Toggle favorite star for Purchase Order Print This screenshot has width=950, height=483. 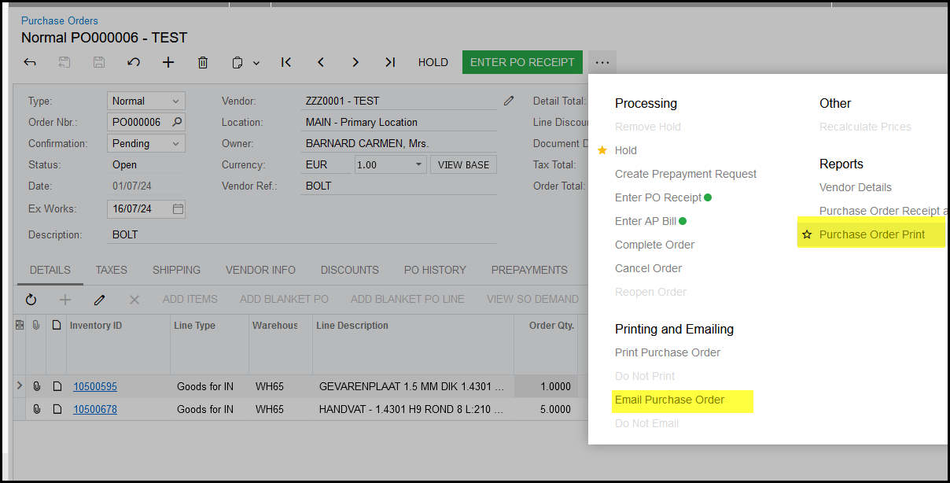point(806,234)
